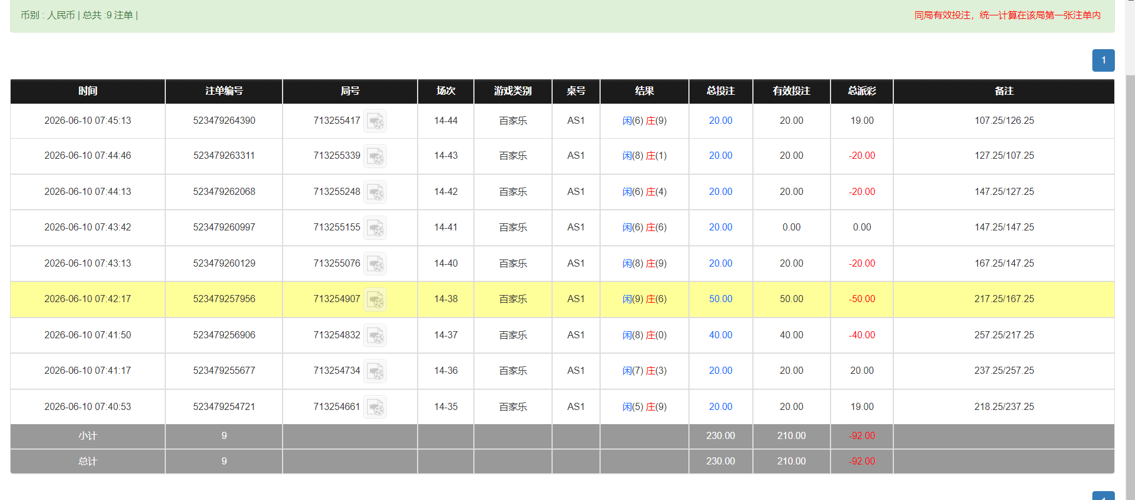Click the 注单编号 column header
Viewport: 1135px width, 500px height.
coord(224,91)
